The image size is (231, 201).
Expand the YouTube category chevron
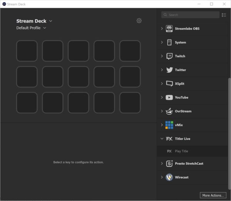[162, 97]
